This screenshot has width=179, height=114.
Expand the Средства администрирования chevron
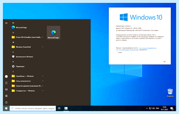click(43, 86)
